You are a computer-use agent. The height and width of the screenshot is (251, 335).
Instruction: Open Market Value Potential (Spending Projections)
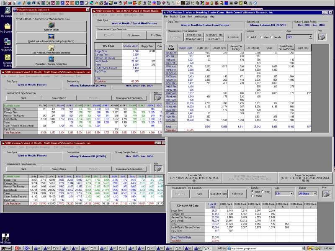coord(51,38)
